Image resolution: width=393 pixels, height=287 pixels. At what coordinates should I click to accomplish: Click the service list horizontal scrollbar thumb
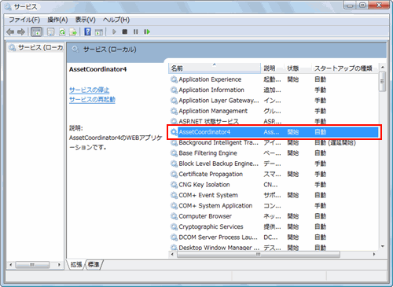tap(259, 254)
